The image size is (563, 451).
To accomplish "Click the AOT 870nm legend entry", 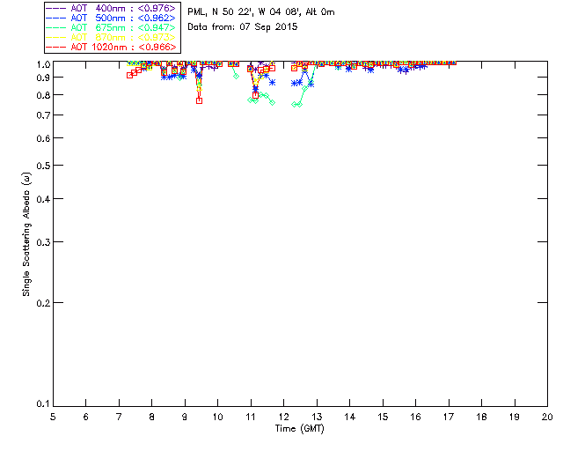I will tap(112, 37).
